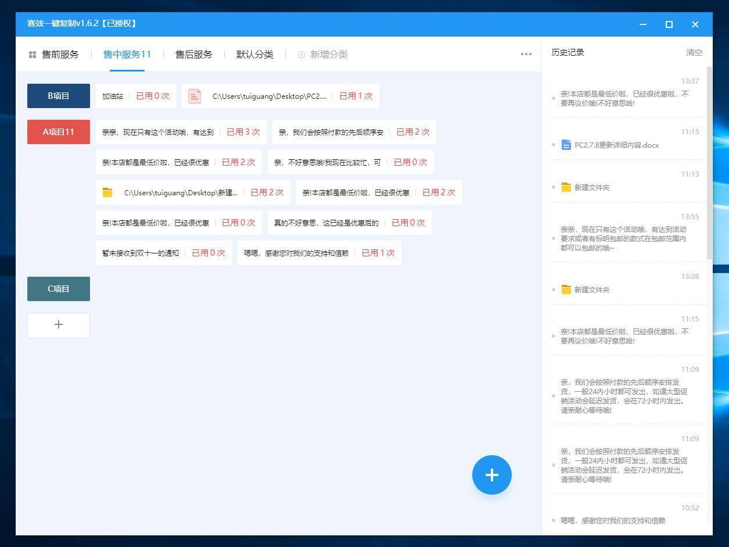
Task: Click the grid icon beside 售前服务
Action: (x=33, y=55)
